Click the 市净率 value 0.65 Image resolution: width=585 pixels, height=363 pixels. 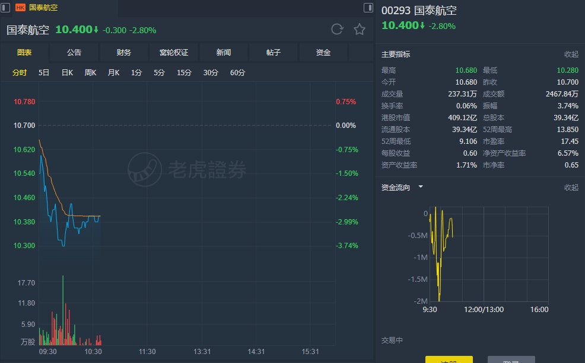(x=571, y=165)
